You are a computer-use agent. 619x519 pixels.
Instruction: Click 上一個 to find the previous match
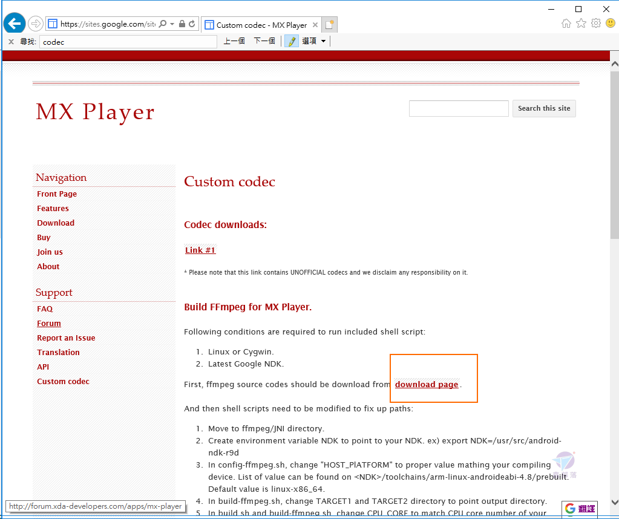click(234, 41)
